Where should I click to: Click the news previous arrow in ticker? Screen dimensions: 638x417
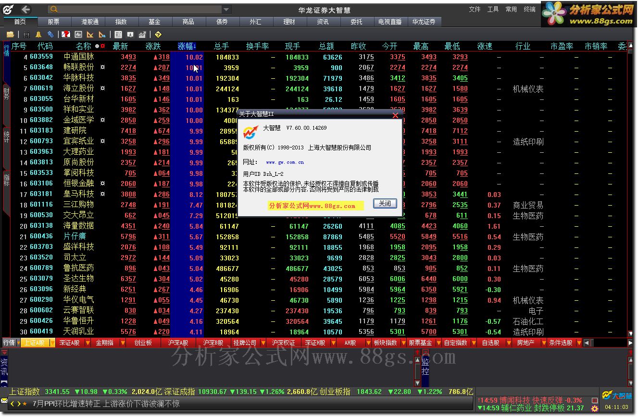coord(12,404)
